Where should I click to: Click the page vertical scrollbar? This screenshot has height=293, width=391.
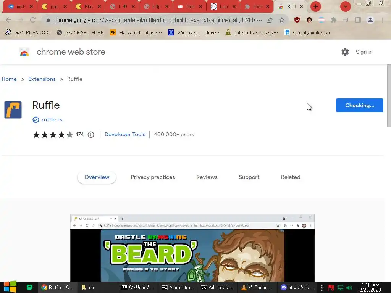click(x=389, y=95)
